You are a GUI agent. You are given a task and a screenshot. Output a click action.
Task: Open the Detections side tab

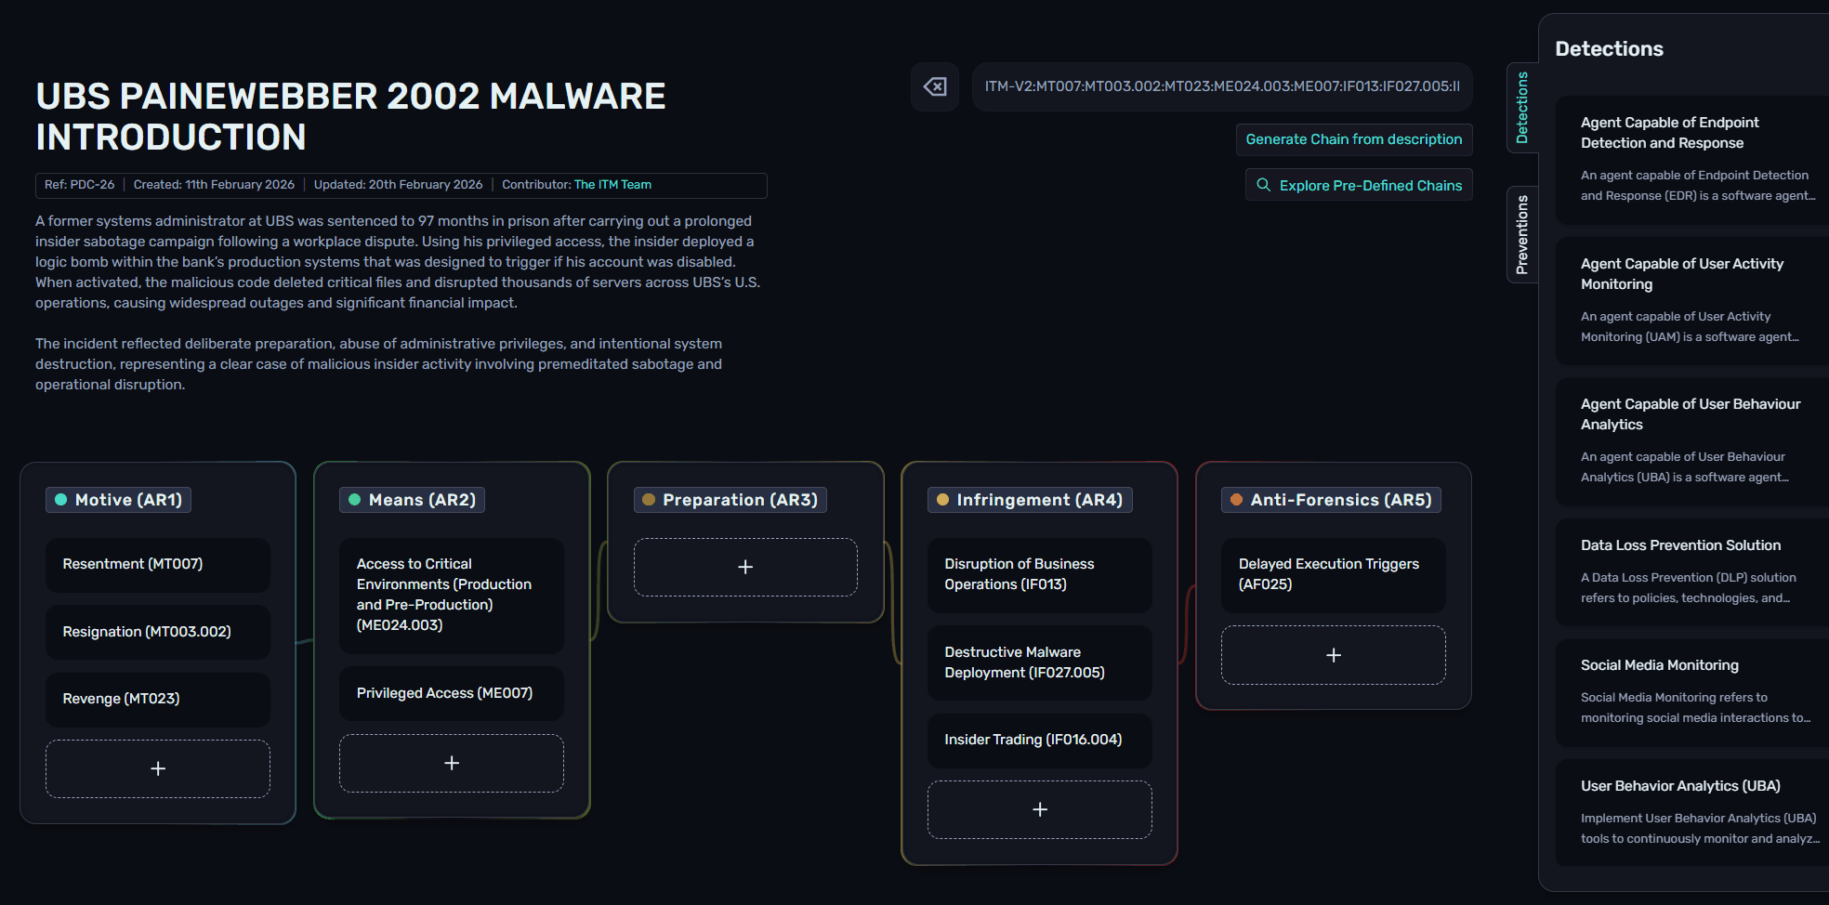1522,107
